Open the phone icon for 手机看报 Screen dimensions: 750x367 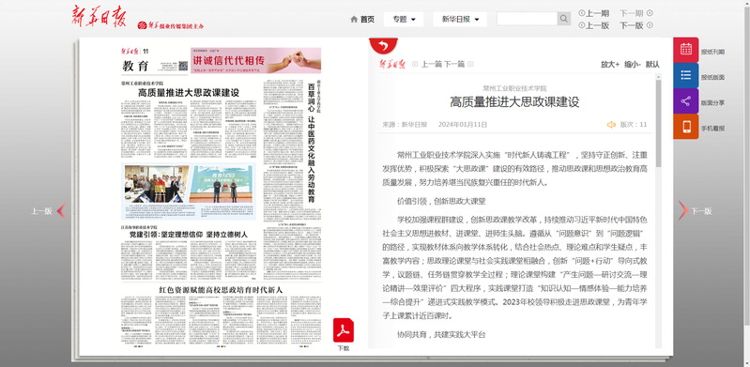(685, 127)
